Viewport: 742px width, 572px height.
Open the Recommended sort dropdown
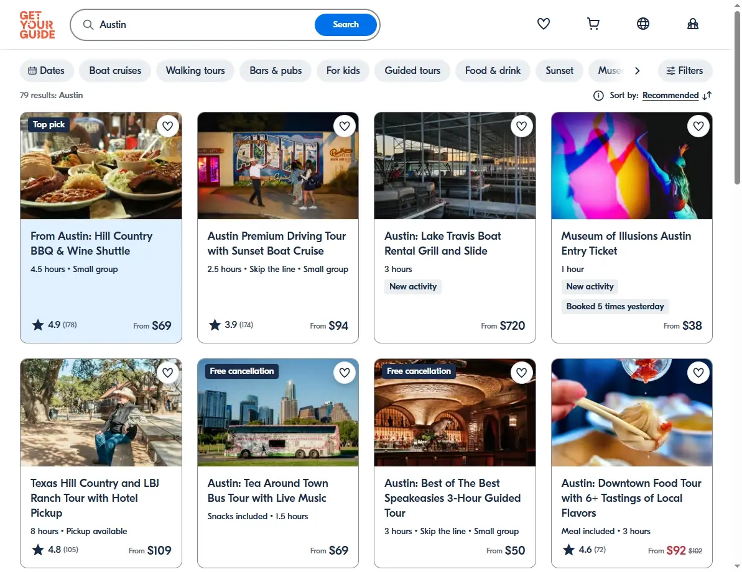pos(670,96)
